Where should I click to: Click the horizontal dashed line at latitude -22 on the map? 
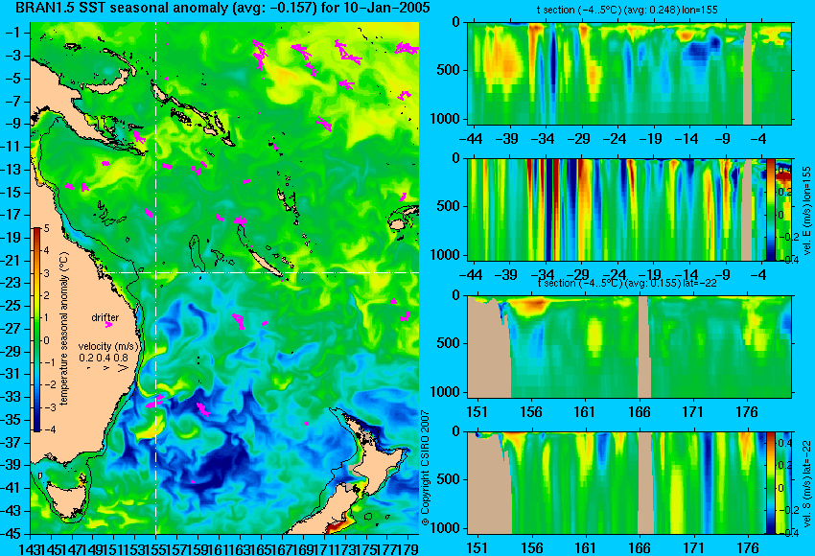pyautogui.click(x=260, y=273)
